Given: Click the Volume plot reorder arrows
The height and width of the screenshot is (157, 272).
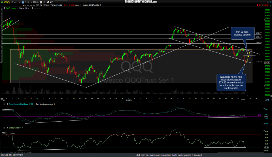Looking at the screenshot, I should (x=32, y=8).
